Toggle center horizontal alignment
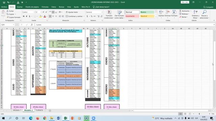Screen dimensions: 216x121 click(53, 16)
